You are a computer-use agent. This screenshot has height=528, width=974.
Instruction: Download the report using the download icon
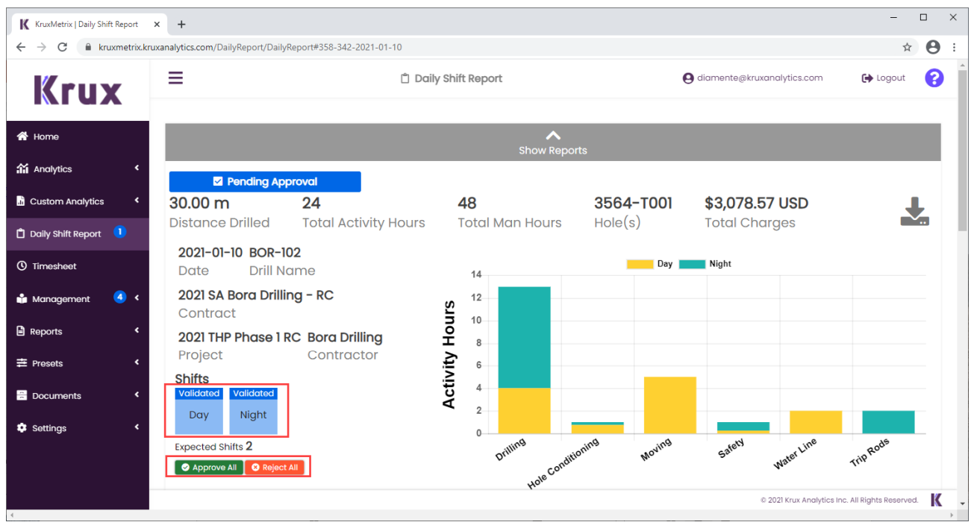tap(914, 213)
